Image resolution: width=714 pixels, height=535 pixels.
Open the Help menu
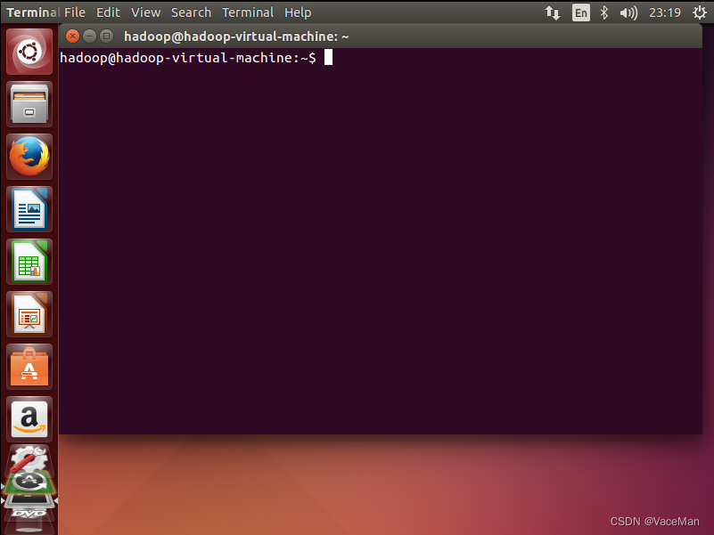pyautogui.click(x=298, y=12)
